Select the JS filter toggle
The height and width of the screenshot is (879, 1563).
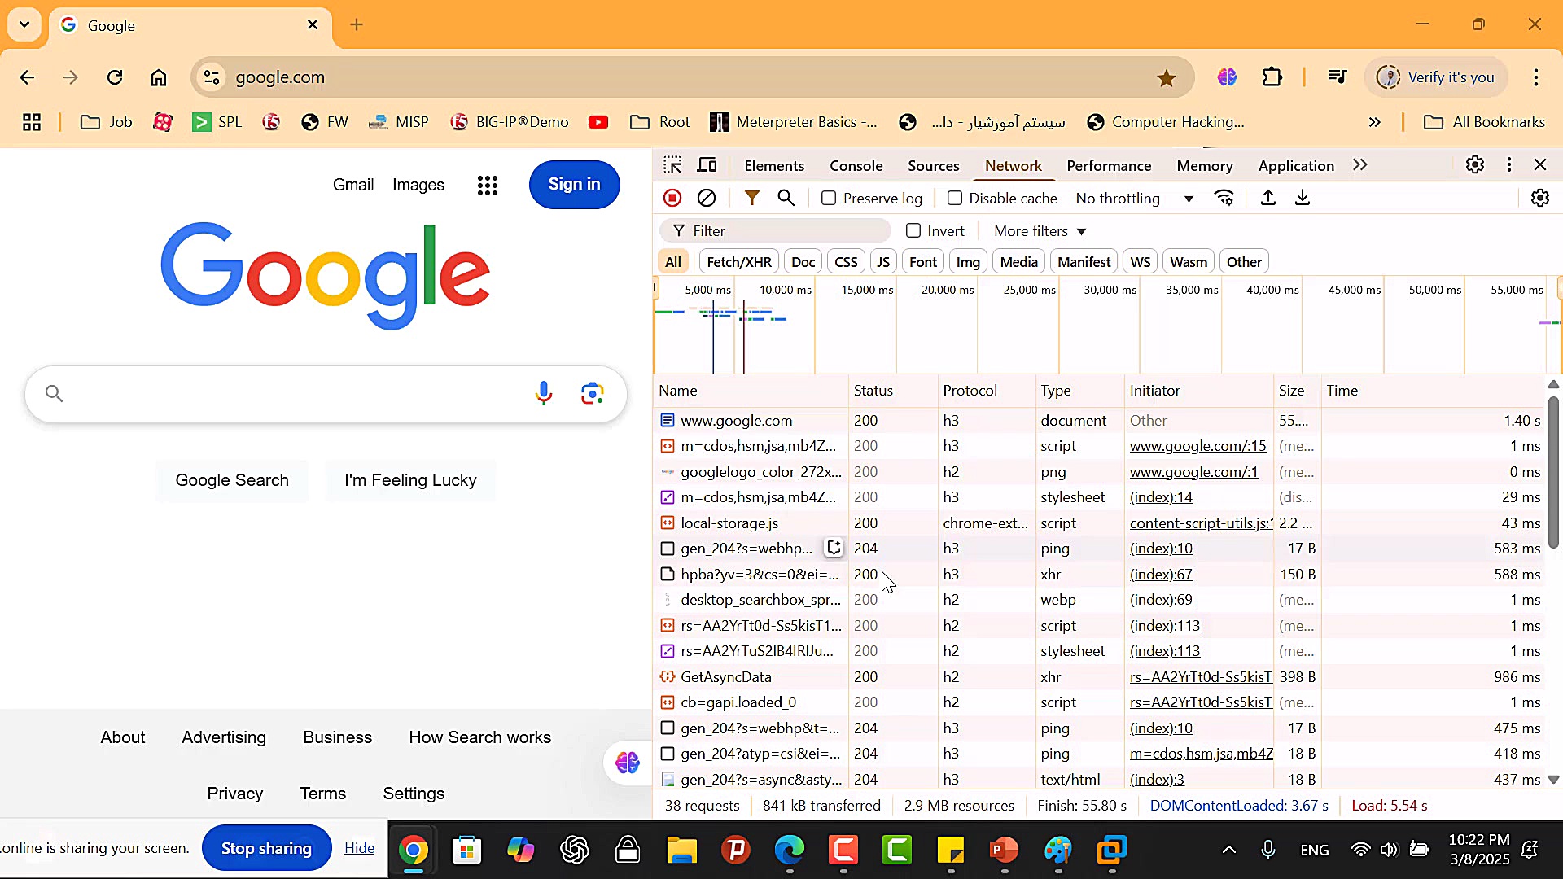pos(883,262)
